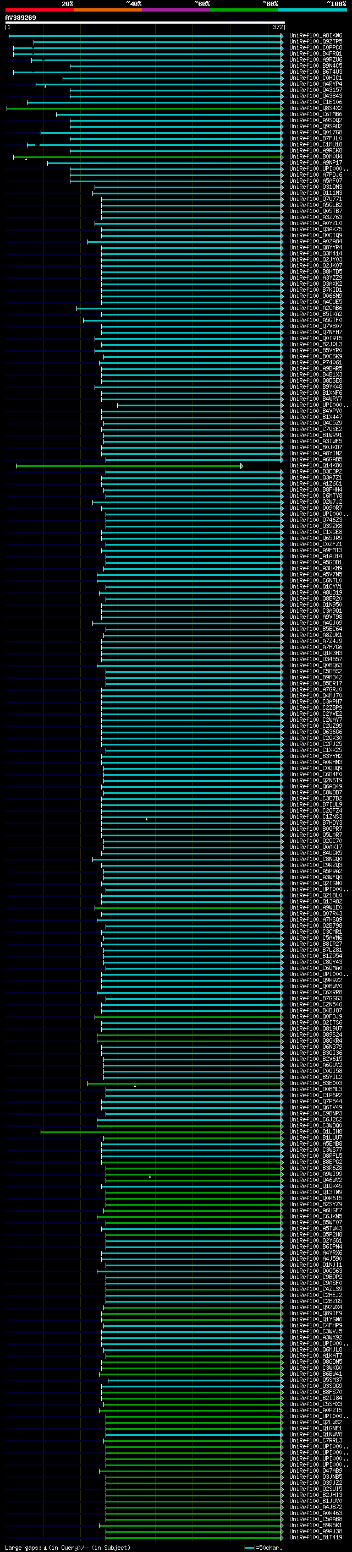This screenshot has width=352, height=1552.
Task: Select hit label UniRef100_Q3A7Z1
Action: (315, 478)
